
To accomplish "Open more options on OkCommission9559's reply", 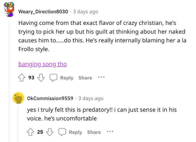I will point(110,132).
